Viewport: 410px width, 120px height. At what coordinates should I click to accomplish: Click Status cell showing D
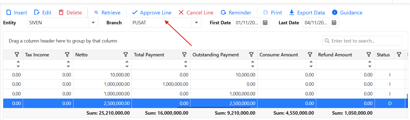[390, 103]
